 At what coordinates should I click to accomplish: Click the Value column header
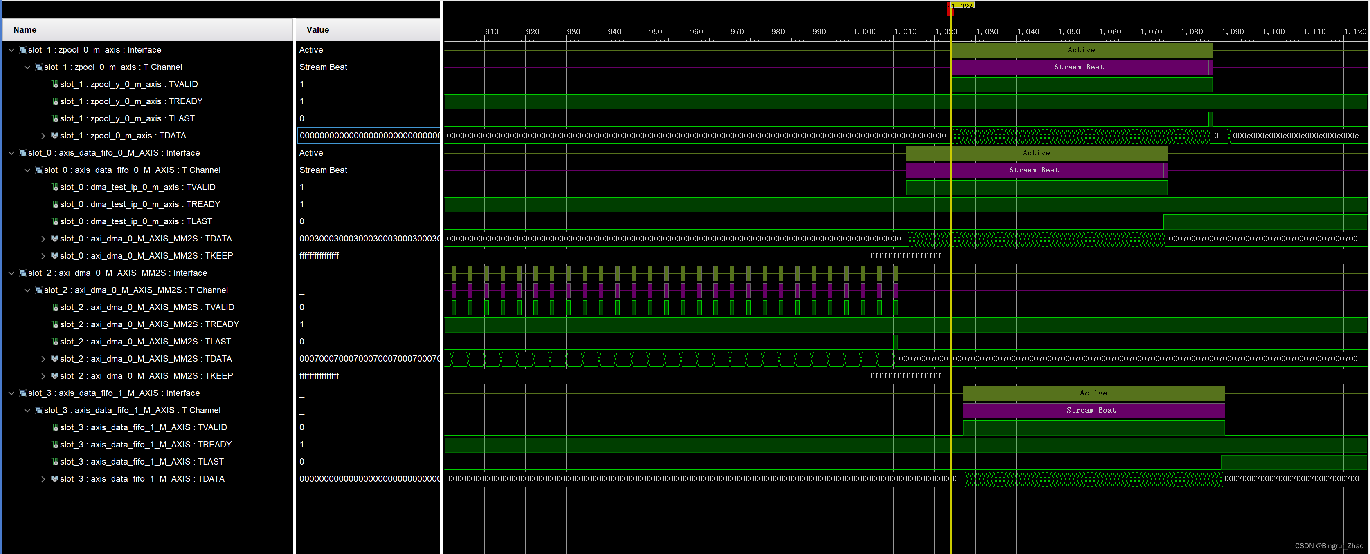point(317,30)
